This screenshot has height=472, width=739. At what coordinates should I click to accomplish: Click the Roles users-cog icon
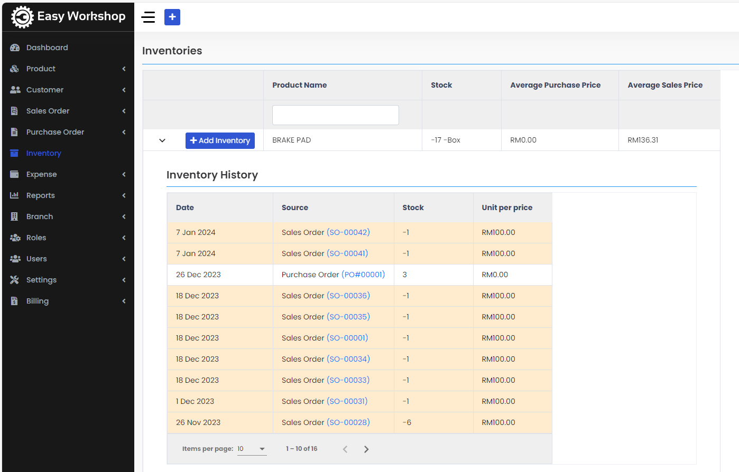tap(15, 238)
